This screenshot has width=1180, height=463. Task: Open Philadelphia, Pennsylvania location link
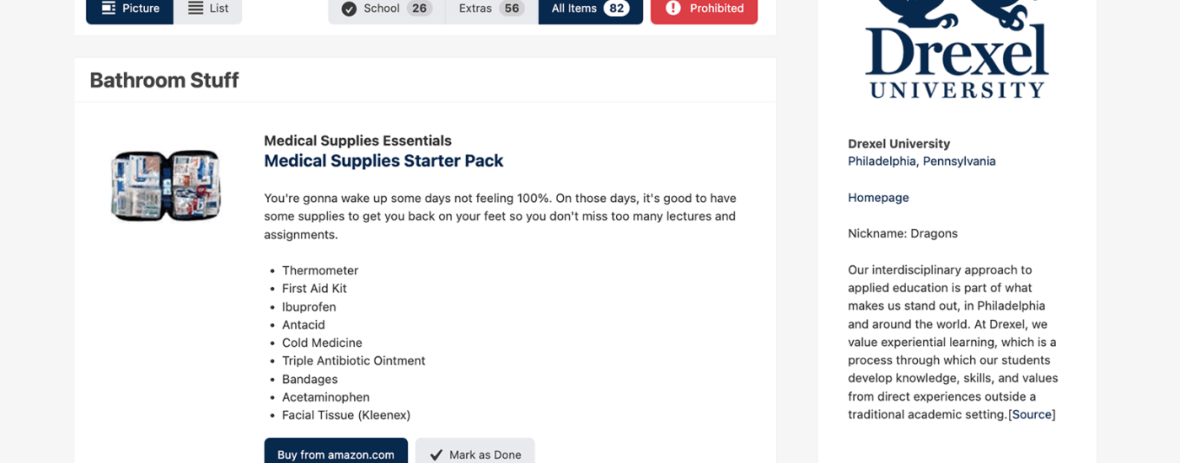(x=921, y=161)
